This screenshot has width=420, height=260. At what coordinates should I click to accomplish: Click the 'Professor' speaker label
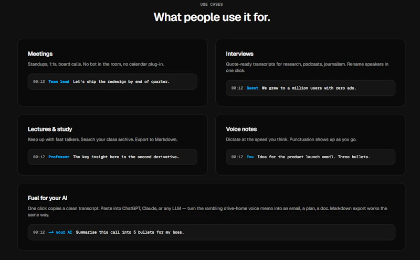point(59,157)
